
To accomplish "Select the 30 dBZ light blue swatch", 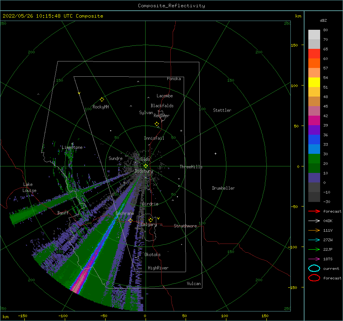I will tap(314, 149).
